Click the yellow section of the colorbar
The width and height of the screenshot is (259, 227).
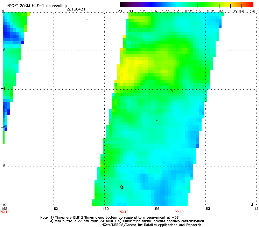click(228, 4)
